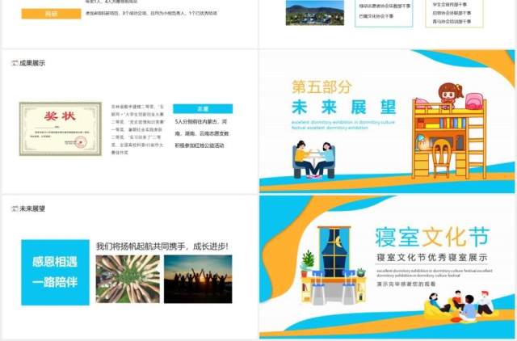
Task: Click the two girls sitting at table illustration
Action: (313, 160)
